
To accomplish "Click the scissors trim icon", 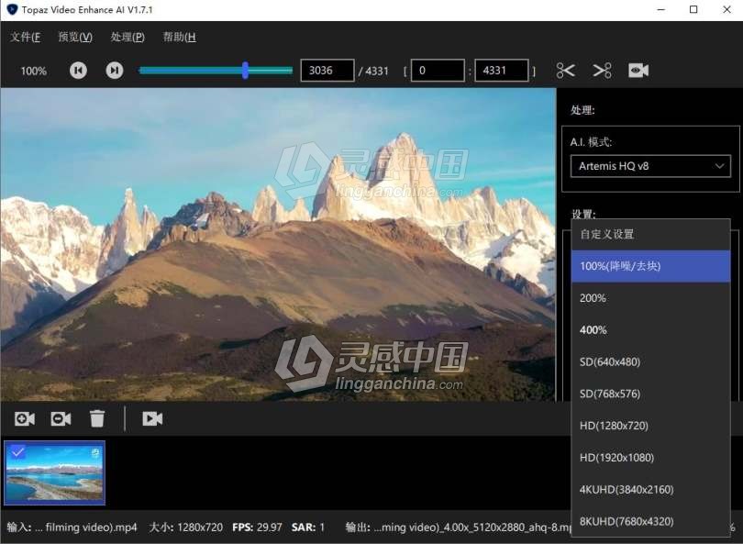I will [566, 71].
